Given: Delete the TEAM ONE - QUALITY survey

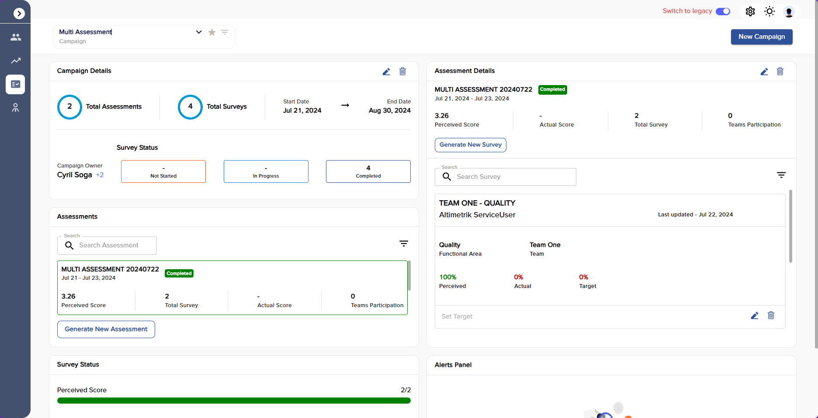Looking at the screenshot, I should pyautogui.click(x=771, y=315).
